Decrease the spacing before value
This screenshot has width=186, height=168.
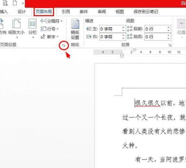click(x=168, y=30)
